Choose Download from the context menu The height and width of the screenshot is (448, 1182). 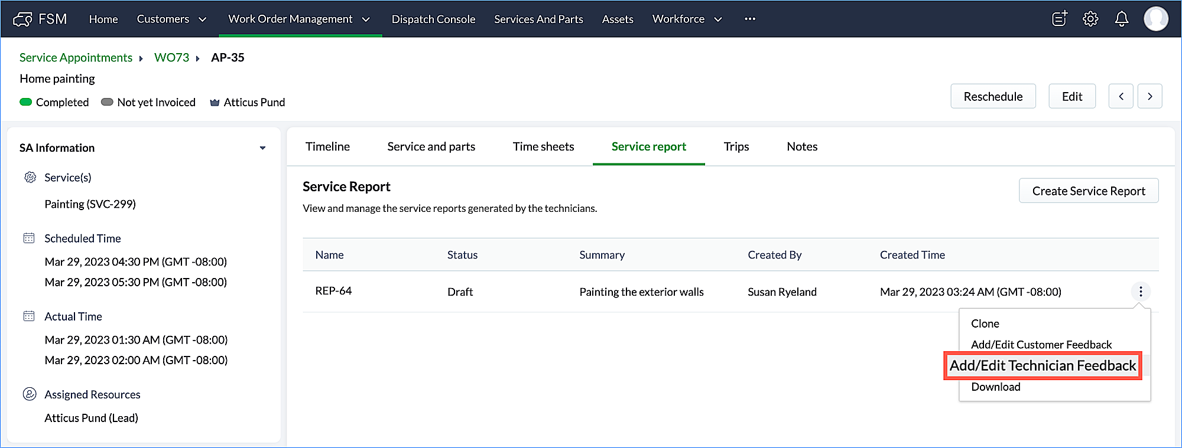click(x=995, y=387)
